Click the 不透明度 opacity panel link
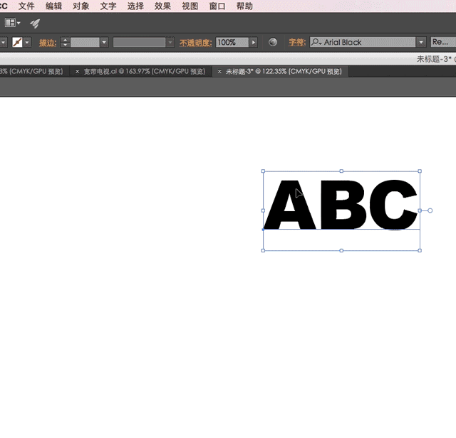The width and height of the screenshot is (456, 438). [195, 43]
